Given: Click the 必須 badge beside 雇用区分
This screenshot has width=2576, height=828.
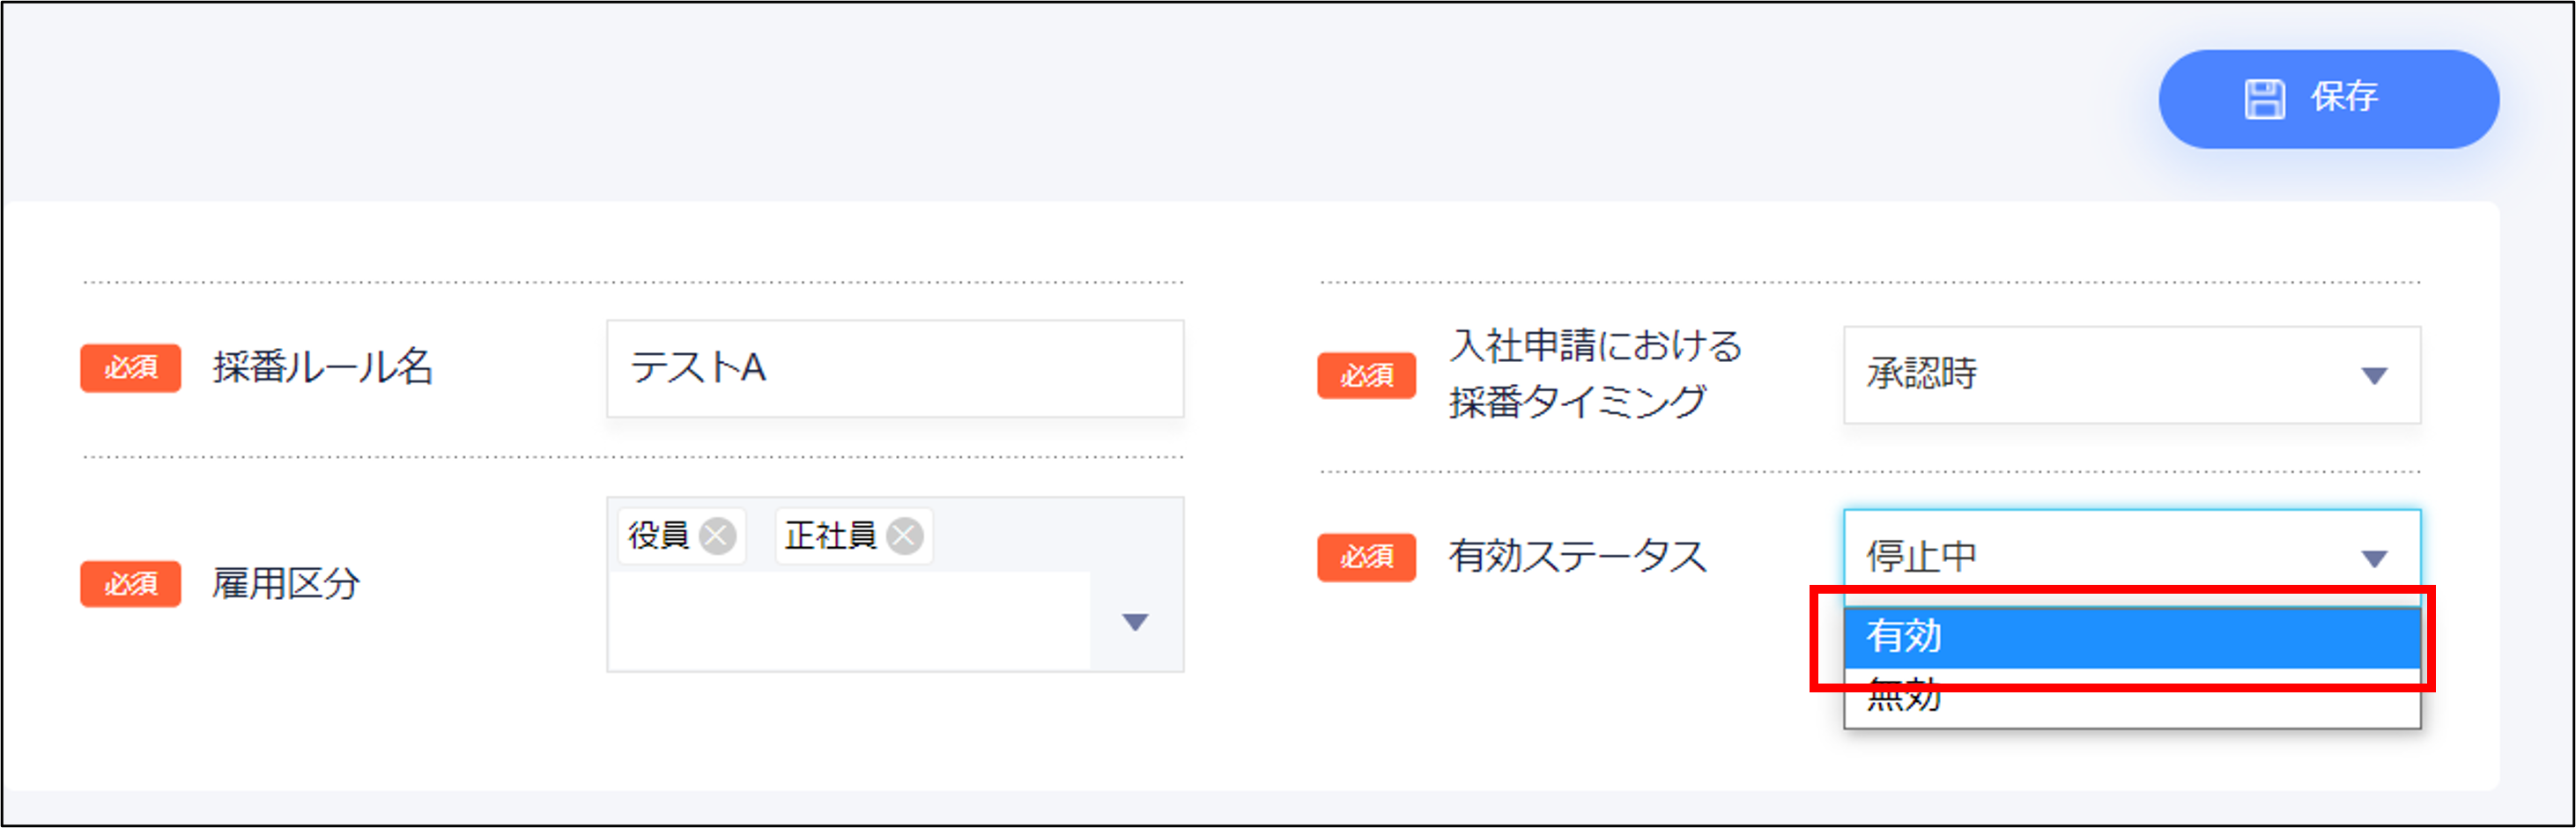Looking at the screenshot, I should pyautogui.click(x=131, y=583).
